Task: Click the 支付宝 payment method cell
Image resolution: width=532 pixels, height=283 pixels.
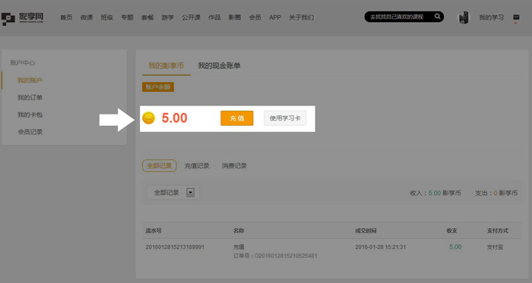Action: pyautogui.click(x=495, y=247)
